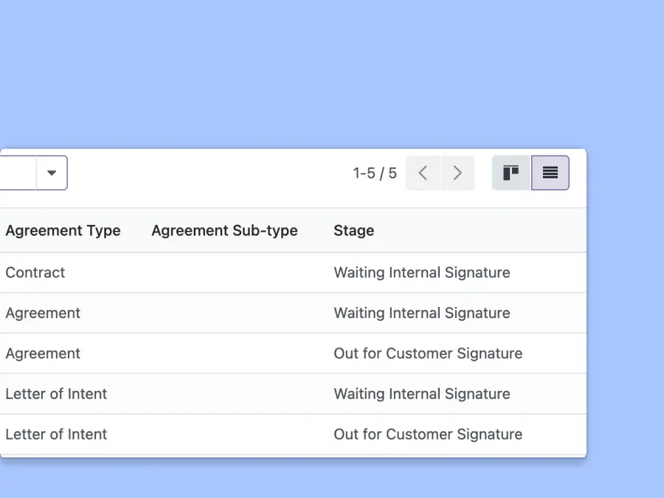Switch to kanban view
Viewport: 664px width, 498px height.
pyautogui.click(x=511, y=173)
